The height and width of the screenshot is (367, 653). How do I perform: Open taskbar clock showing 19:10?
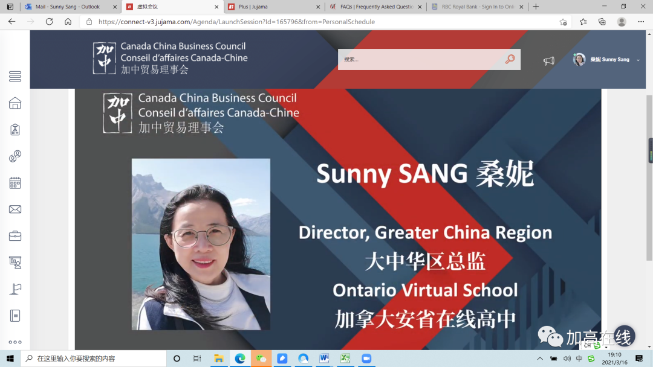[615, 359]
